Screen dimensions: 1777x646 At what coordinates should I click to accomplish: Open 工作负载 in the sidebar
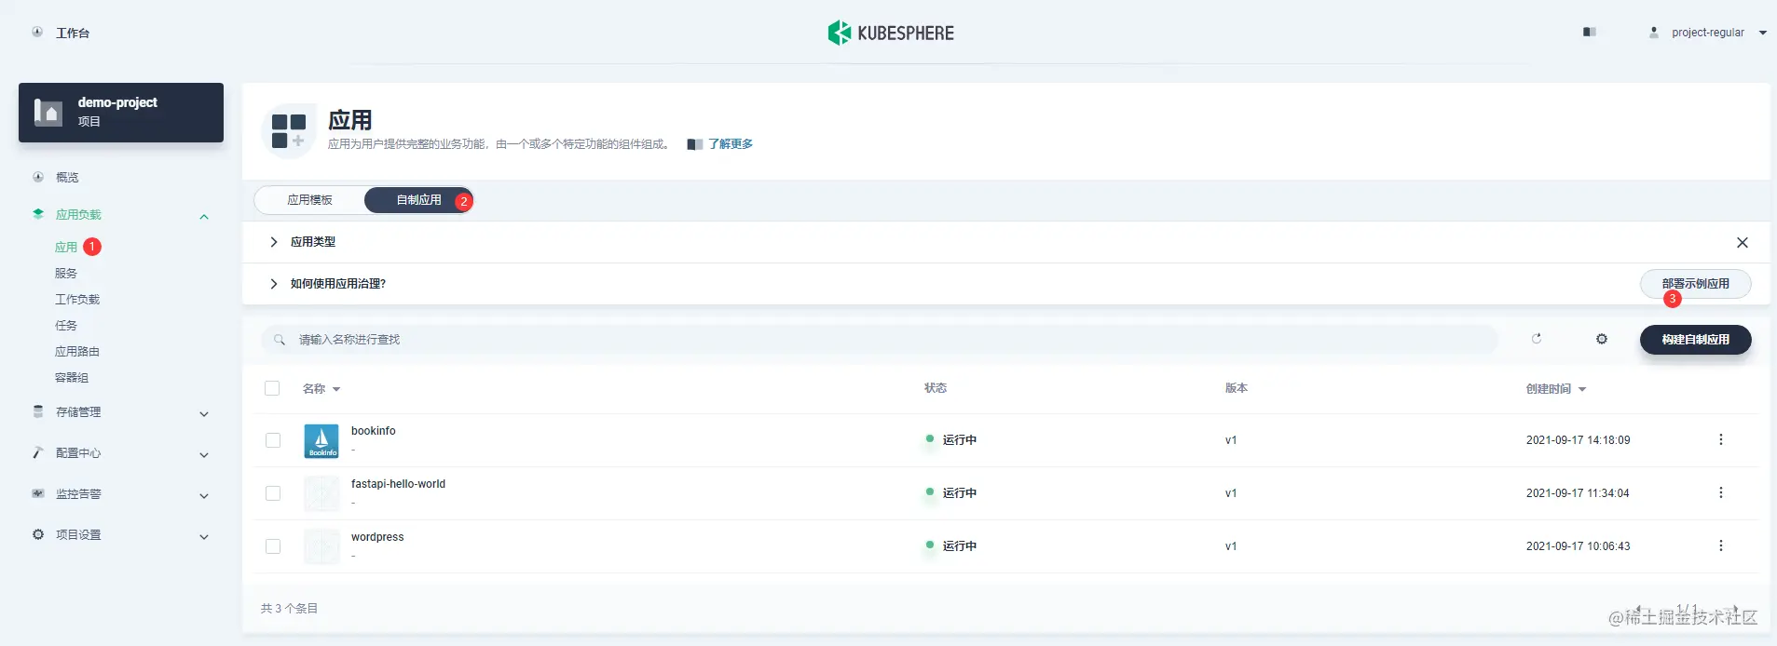(77, 299)
